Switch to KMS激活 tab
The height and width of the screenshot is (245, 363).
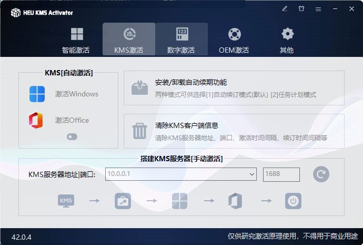pyautogui.click(x=129, y=40)
